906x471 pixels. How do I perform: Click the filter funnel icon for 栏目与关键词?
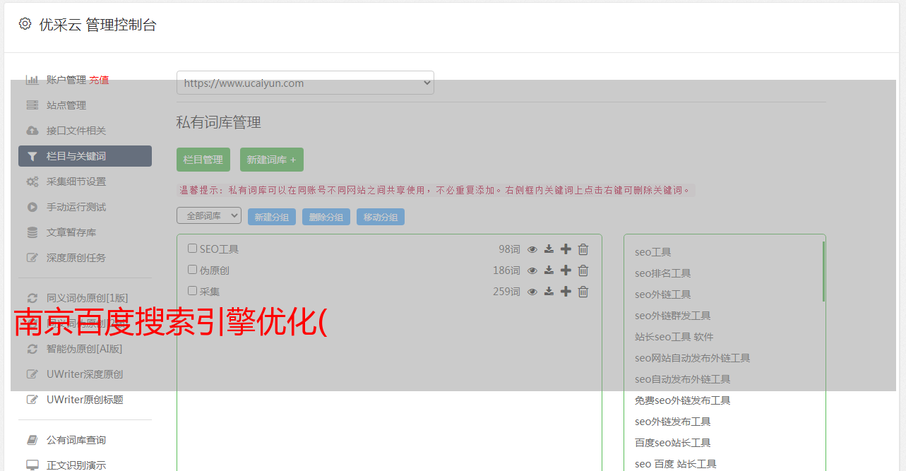[32, 156]
